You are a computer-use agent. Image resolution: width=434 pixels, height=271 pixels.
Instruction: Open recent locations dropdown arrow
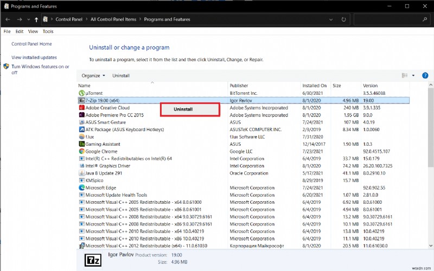click(29, 20)
